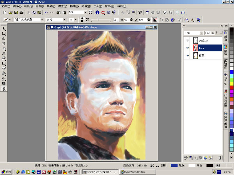
Task: Click the Paste clipboard icon
Action: [39, 12]
